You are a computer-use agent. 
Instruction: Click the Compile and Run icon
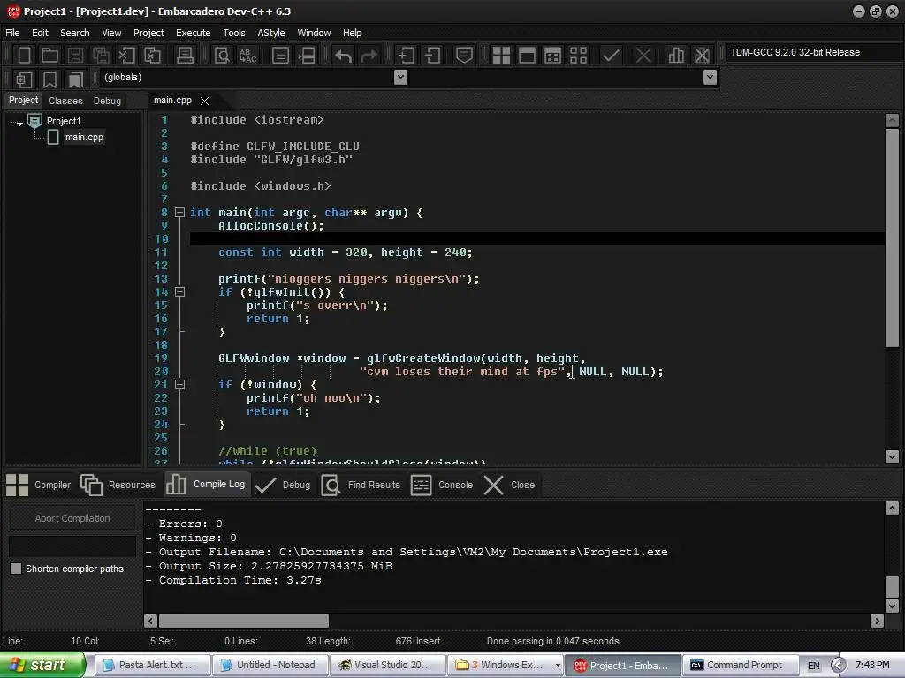pyautogui.click(x=552, y=56)
